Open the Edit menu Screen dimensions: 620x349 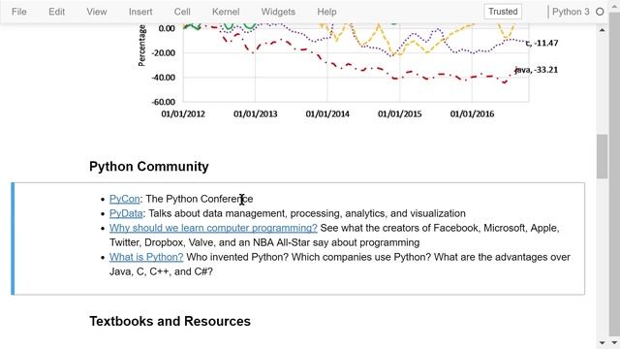point(56,12)
